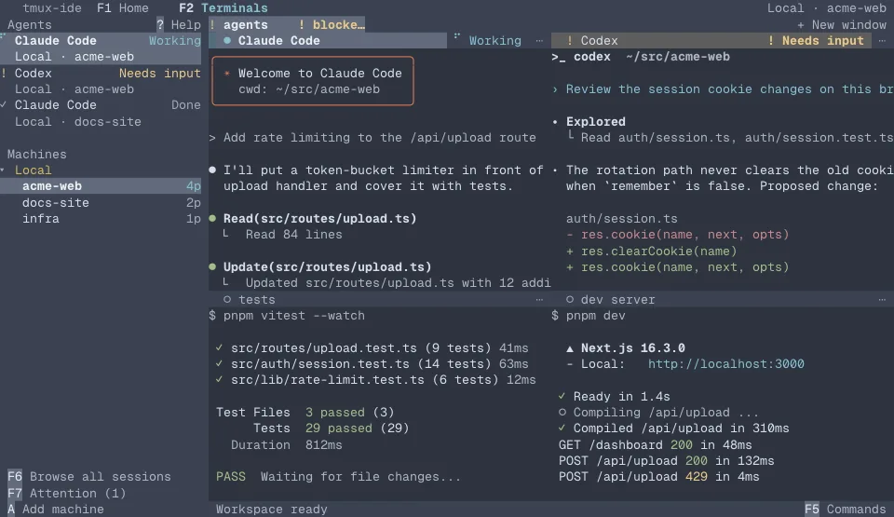Click src/lib/rate-limit.test.ts result line
The image size is (894, 517).
click(x=375, y=380)
